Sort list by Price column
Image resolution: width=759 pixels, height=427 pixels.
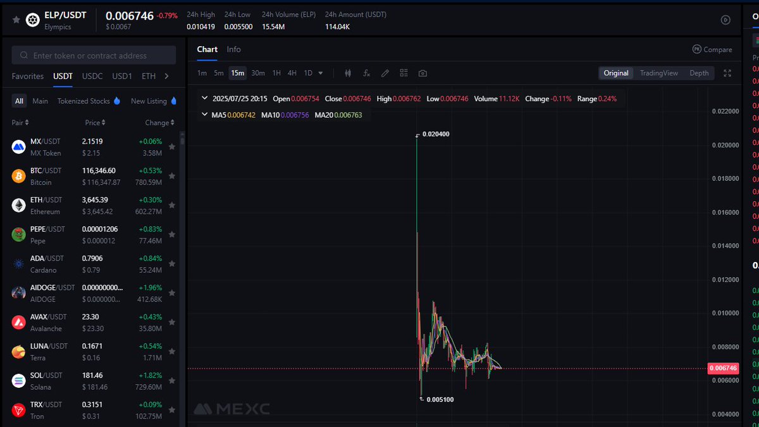point(96,123)
